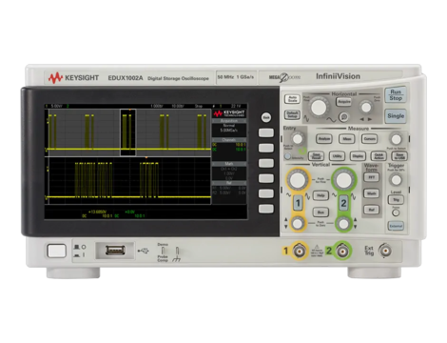Click the Normal acquisition mode text
This screenshot has height=343, width=447.
tap(229, 126)
